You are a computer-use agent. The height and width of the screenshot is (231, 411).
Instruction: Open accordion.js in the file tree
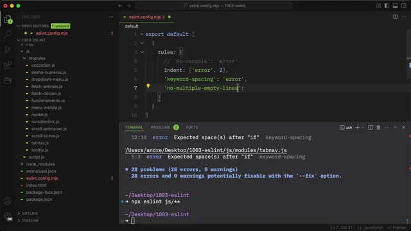pyautogui.click(x=43, y=65)
